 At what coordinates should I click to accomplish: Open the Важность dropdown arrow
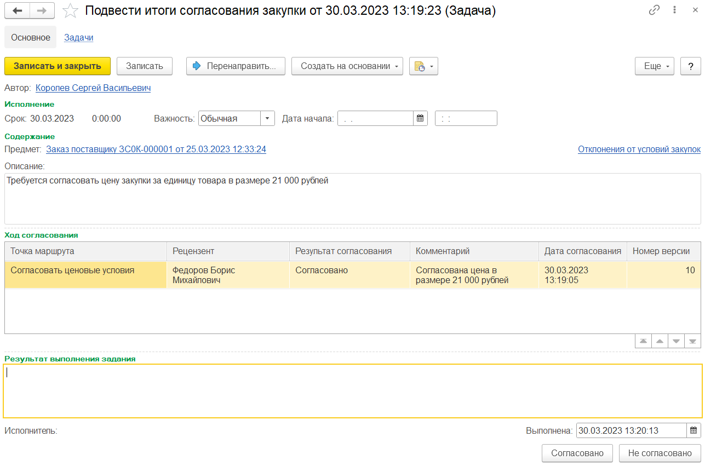(267, 118)
